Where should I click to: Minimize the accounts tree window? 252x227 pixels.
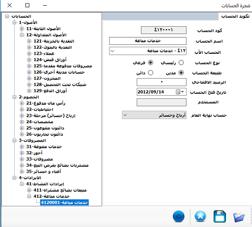click(x=45, y=5)
